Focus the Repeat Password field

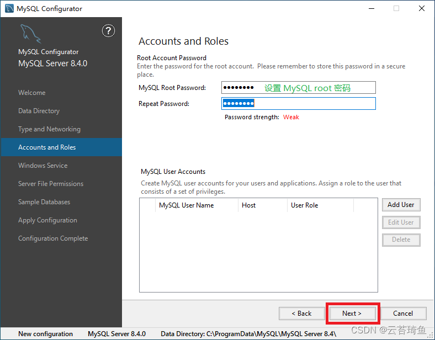[x=299, y=103]
